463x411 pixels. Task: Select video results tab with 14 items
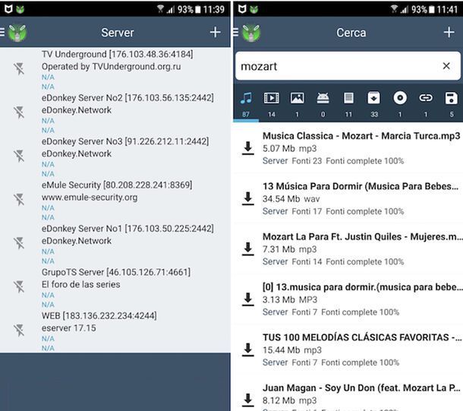(x=272, y=104)
